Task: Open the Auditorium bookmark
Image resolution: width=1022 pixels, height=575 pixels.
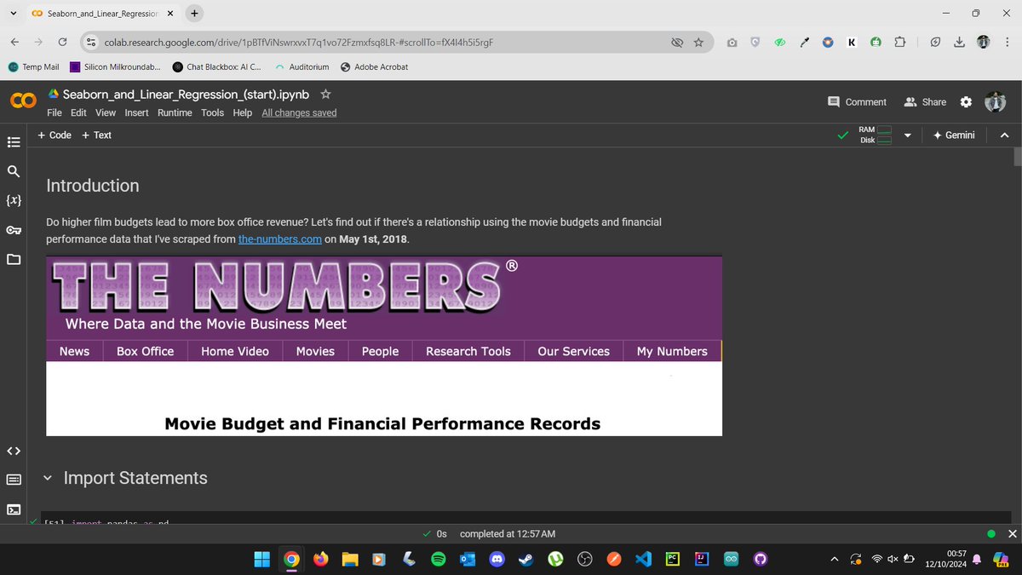Action: tap(302, 66)
